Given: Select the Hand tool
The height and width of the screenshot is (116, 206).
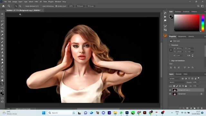Looking at the screenshot, I should pyautogui.click(x=2, y=80).
